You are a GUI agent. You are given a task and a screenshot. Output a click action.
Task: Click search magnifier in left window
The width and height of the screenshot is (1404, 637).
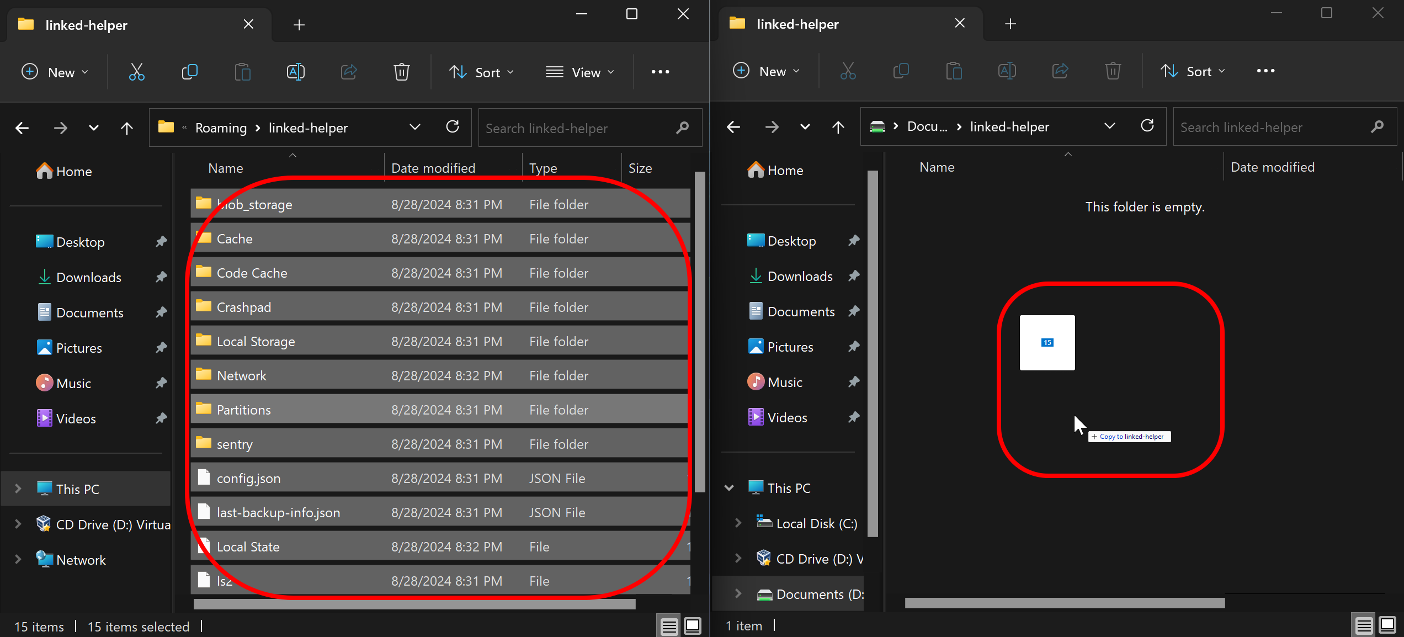point(683,128)
